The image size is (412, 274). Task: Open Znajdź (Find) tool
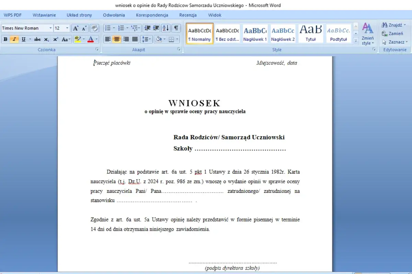coord(394,25)
